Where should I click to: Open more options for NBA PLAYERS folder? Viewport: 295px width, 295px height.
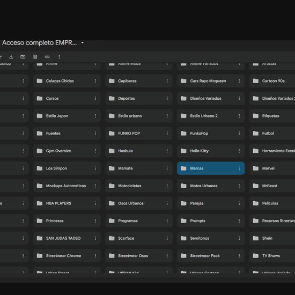point(95,203)
